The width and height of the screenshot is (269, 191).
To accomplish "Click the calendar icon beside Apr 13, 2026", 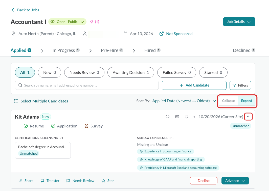I will coord(125,34).
